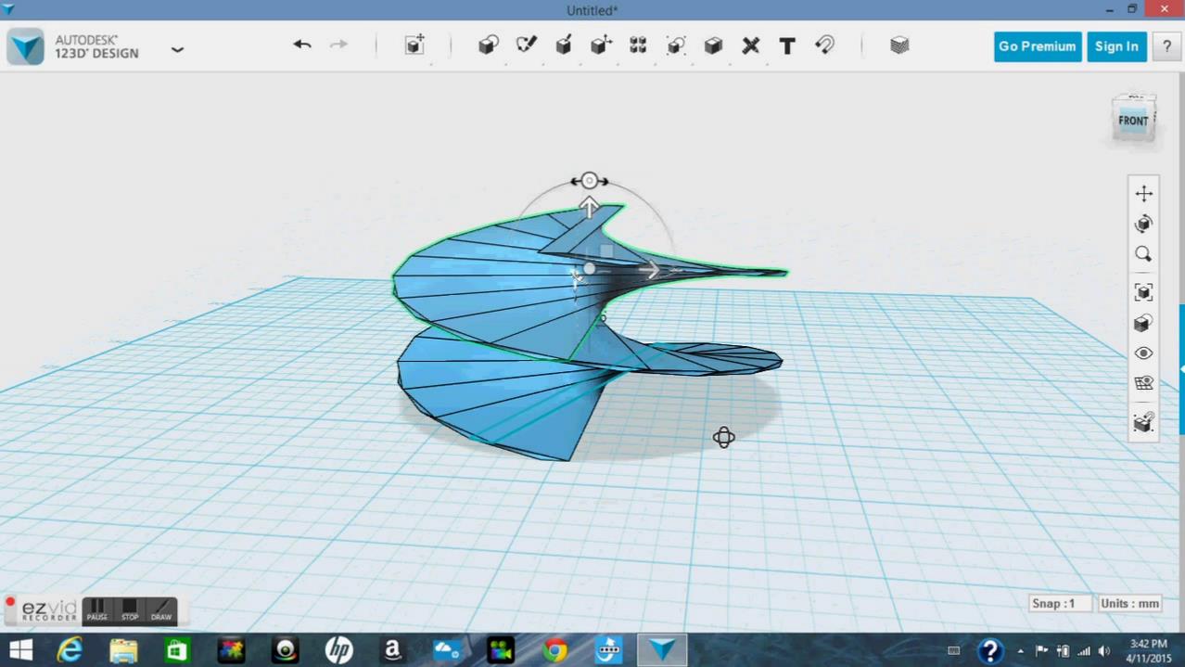Undo the last action
This screenshot has width=1185, height=667.
(302, 45)
